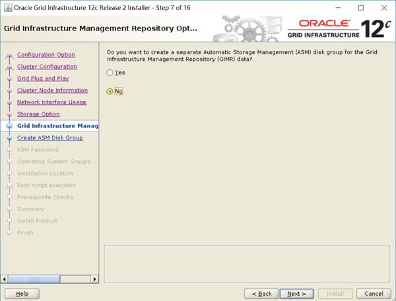This screenshot has height=301, width=396.
Task: Click the disabled Prerequisite Checks step
Action: point(45,197)
